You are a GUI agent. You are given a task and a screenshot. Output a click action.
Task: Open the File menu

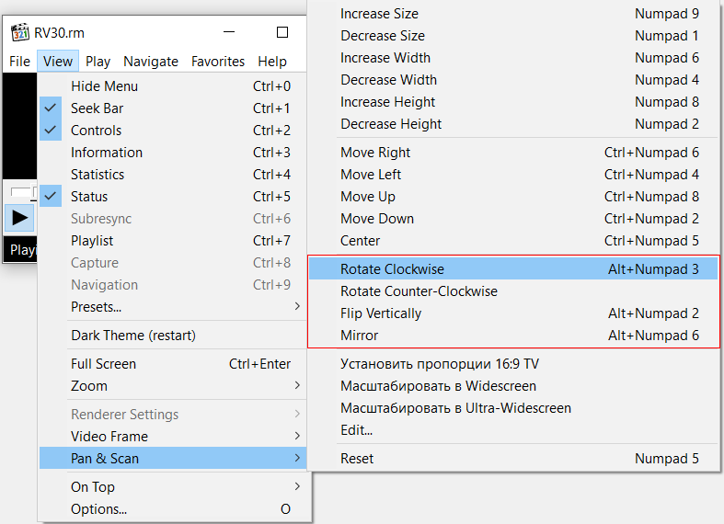[19, 62]
